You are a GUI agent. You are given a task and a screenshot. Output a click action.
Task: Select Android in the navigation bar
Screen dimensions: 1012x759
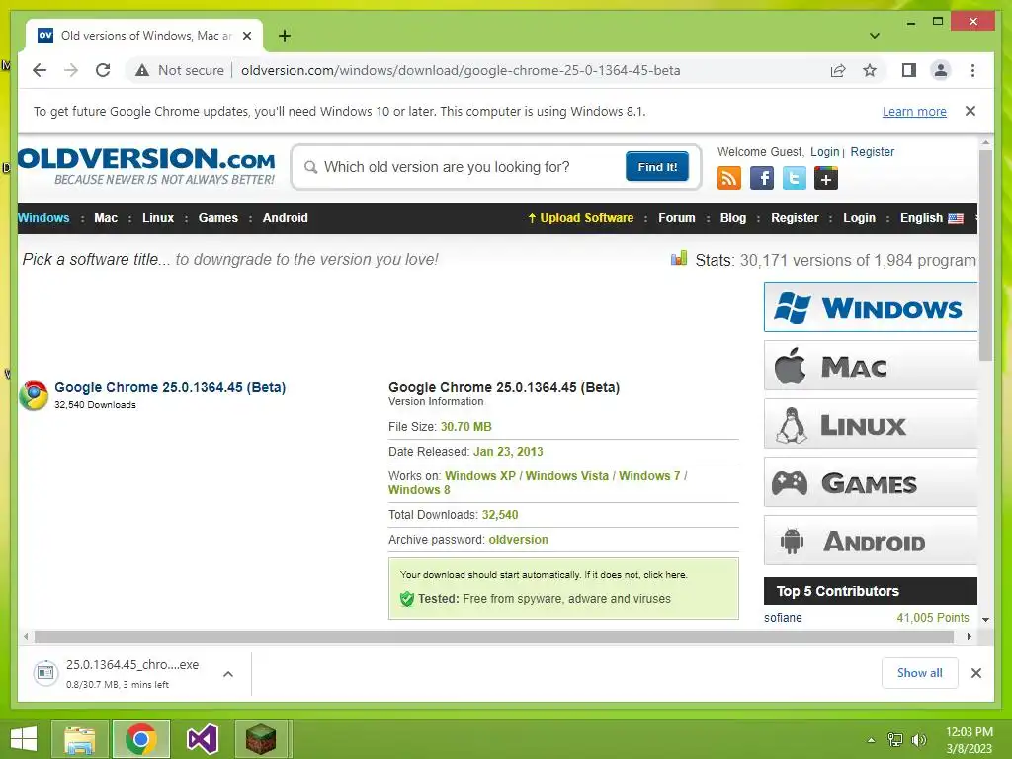[286, 218]
